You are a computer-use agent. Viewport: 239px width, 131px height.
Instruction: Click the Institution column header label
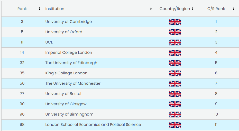click(55, 9)
